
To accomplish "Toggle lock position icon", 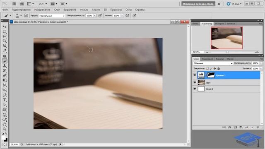I will click(215, 68).
